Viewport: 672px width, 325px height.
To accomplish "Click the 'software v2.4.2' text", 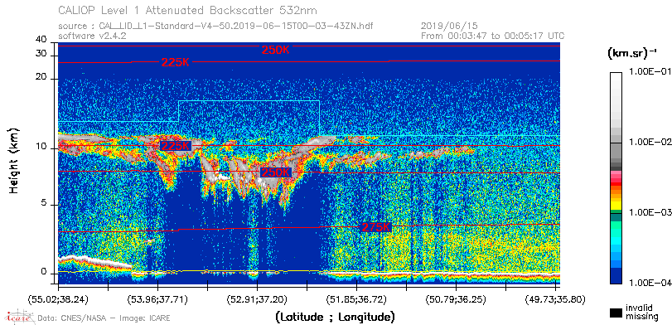I will click(x=92, y=36).
